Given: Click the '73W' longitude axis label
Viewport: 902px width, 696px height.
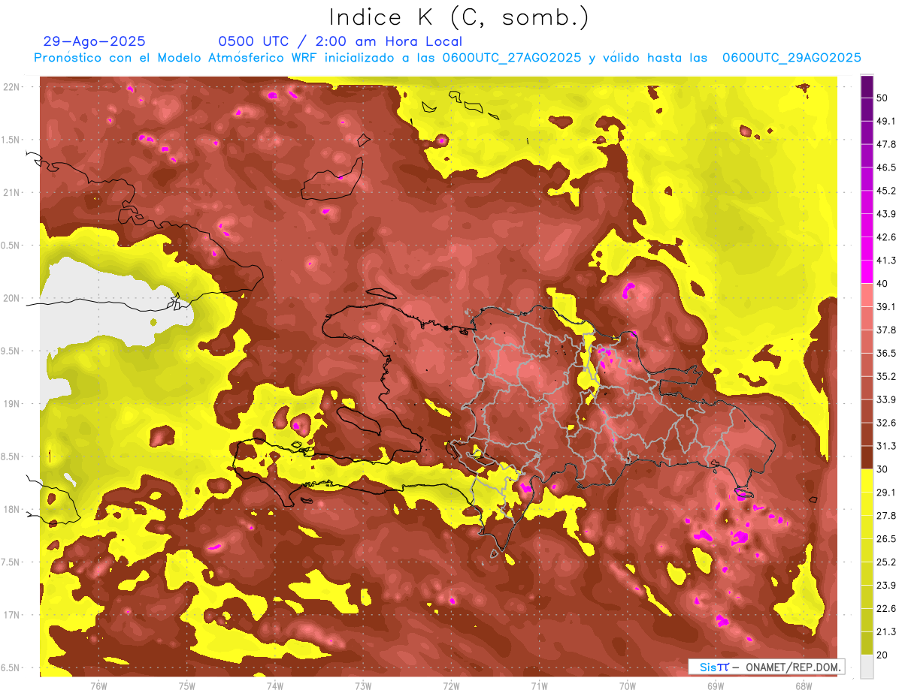Looking at the screenshot, I should tap(363, 685).
